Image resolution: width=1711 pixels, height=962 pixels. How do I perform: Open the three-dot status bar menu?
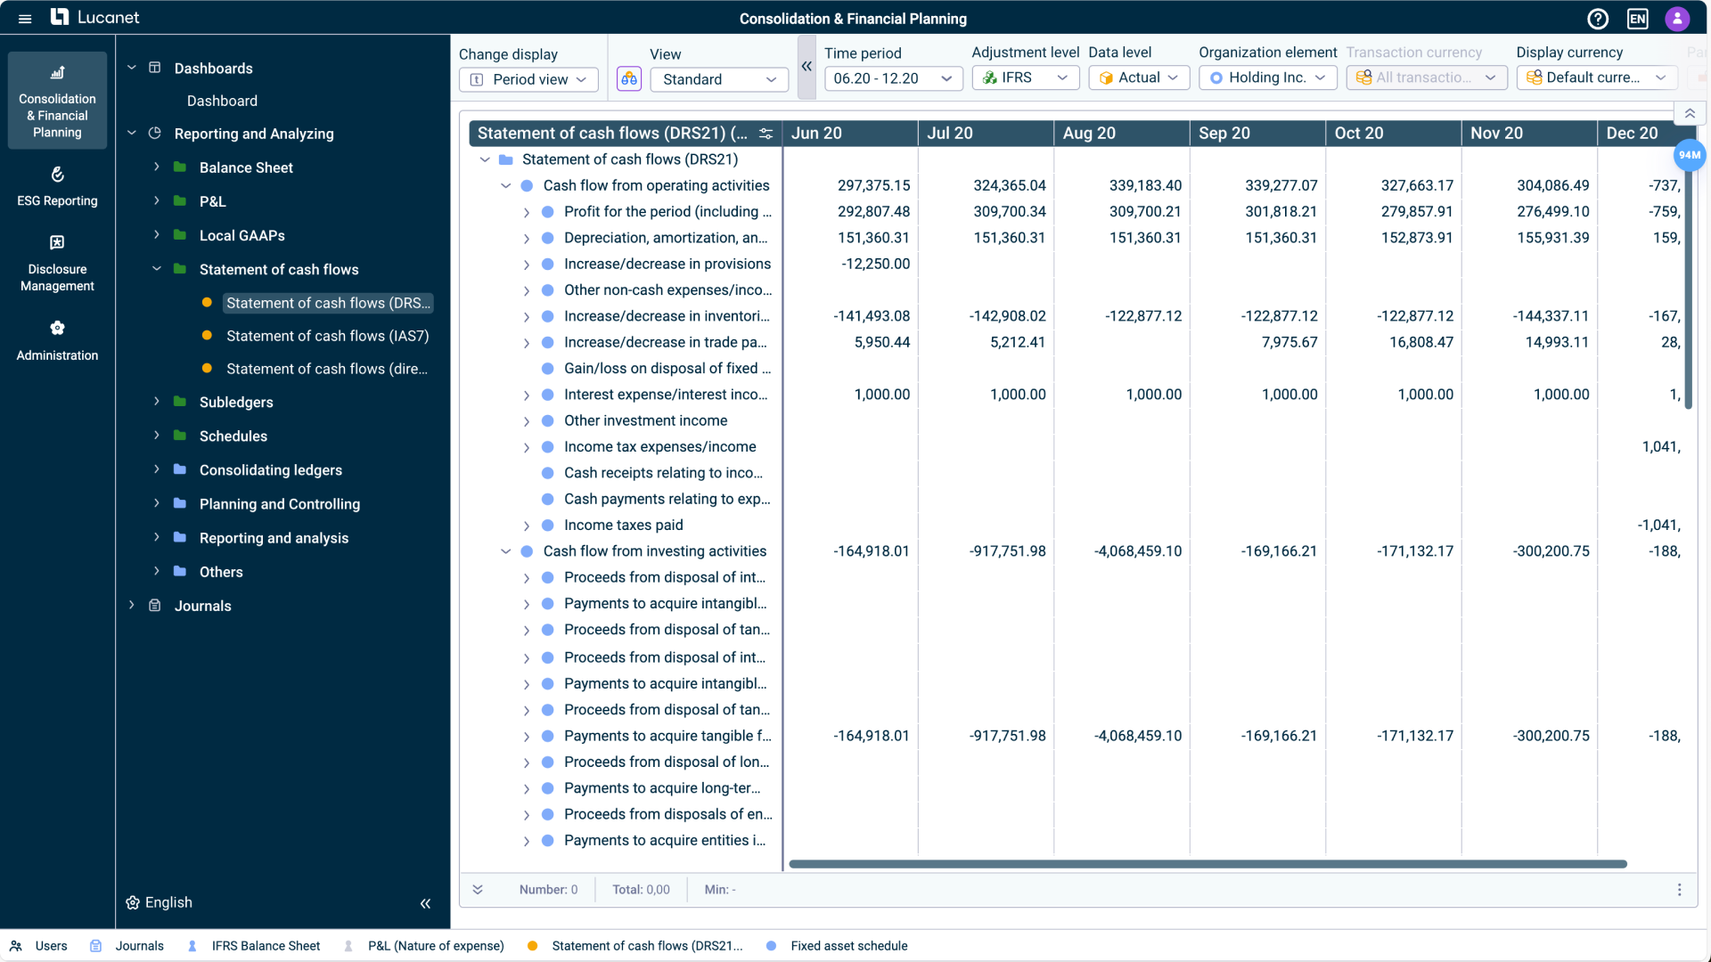pyautogui.click(x=1679, y=890)
